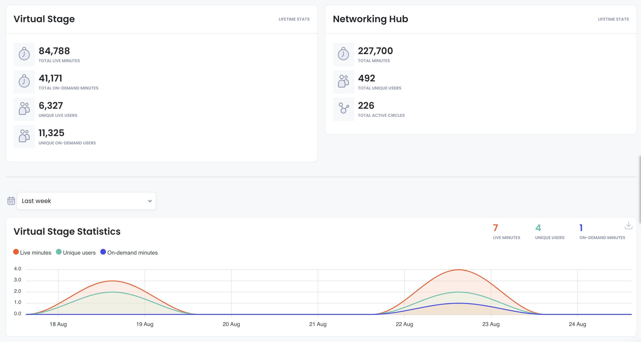Click the clock icon beside Total Live Minutes
Screen dimensions: 641x342
(24, 54)
